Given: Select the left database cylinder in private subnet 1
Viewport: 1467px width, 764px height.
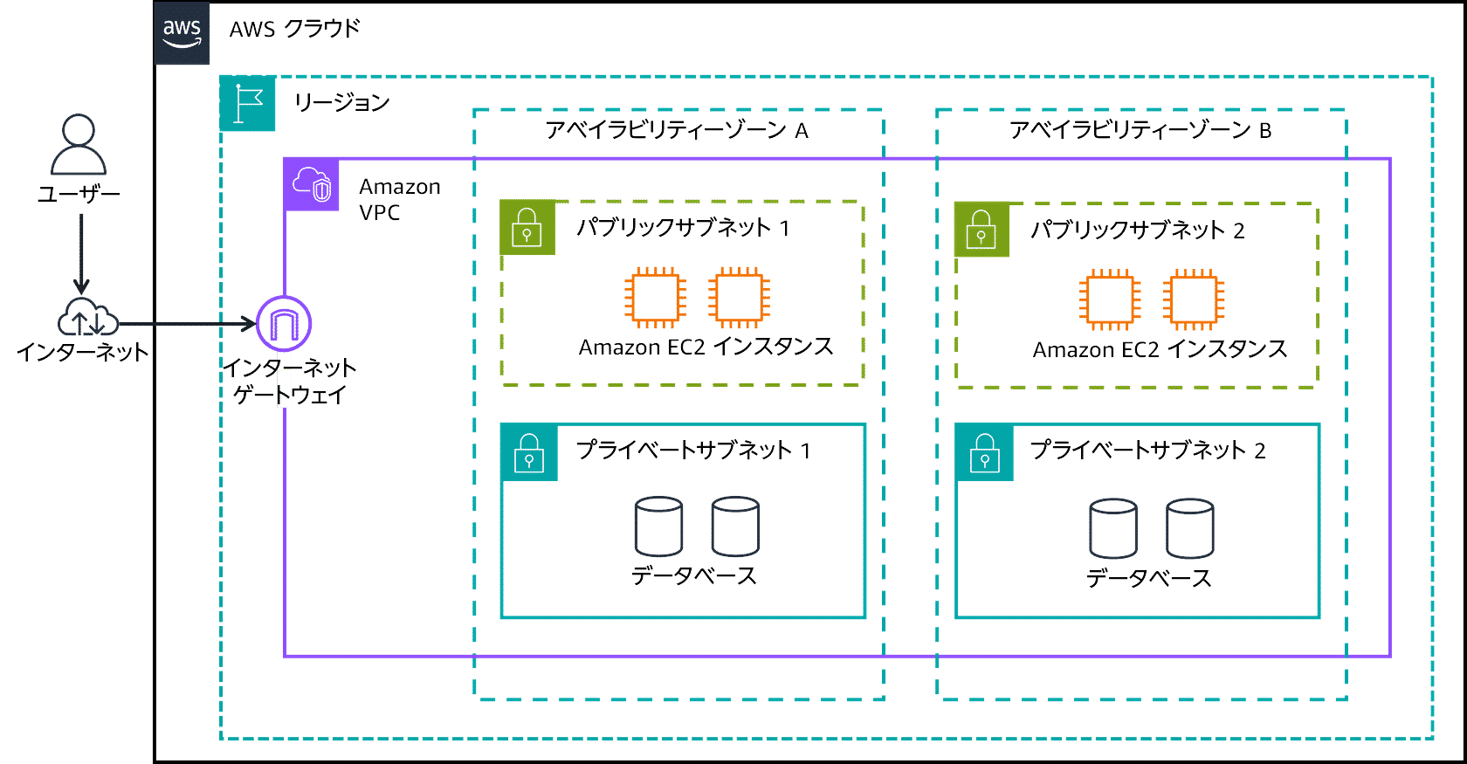Looking at the screenshot, I should (x=658, y=527).
